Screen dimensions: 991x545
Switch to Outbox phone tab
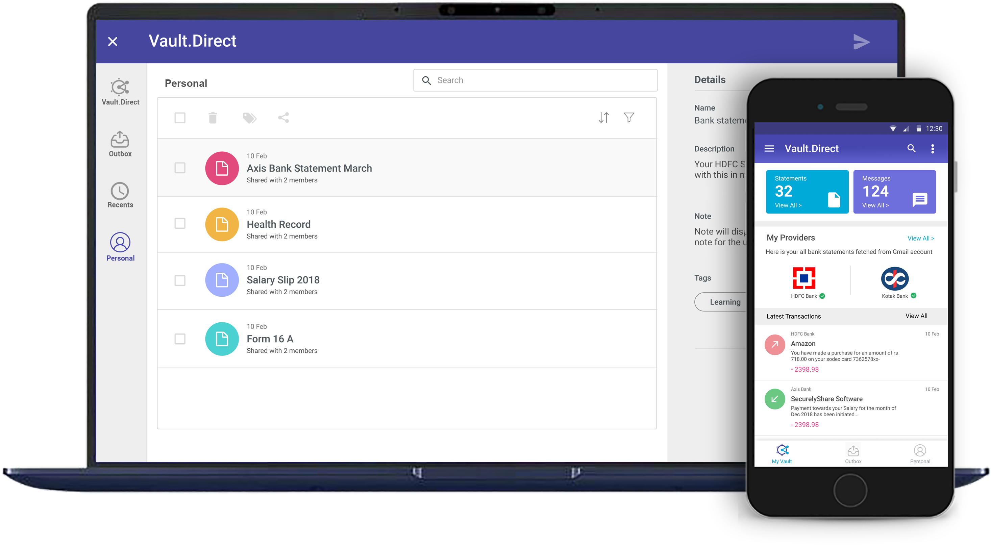pyautogui.click(x=853, y=454)
